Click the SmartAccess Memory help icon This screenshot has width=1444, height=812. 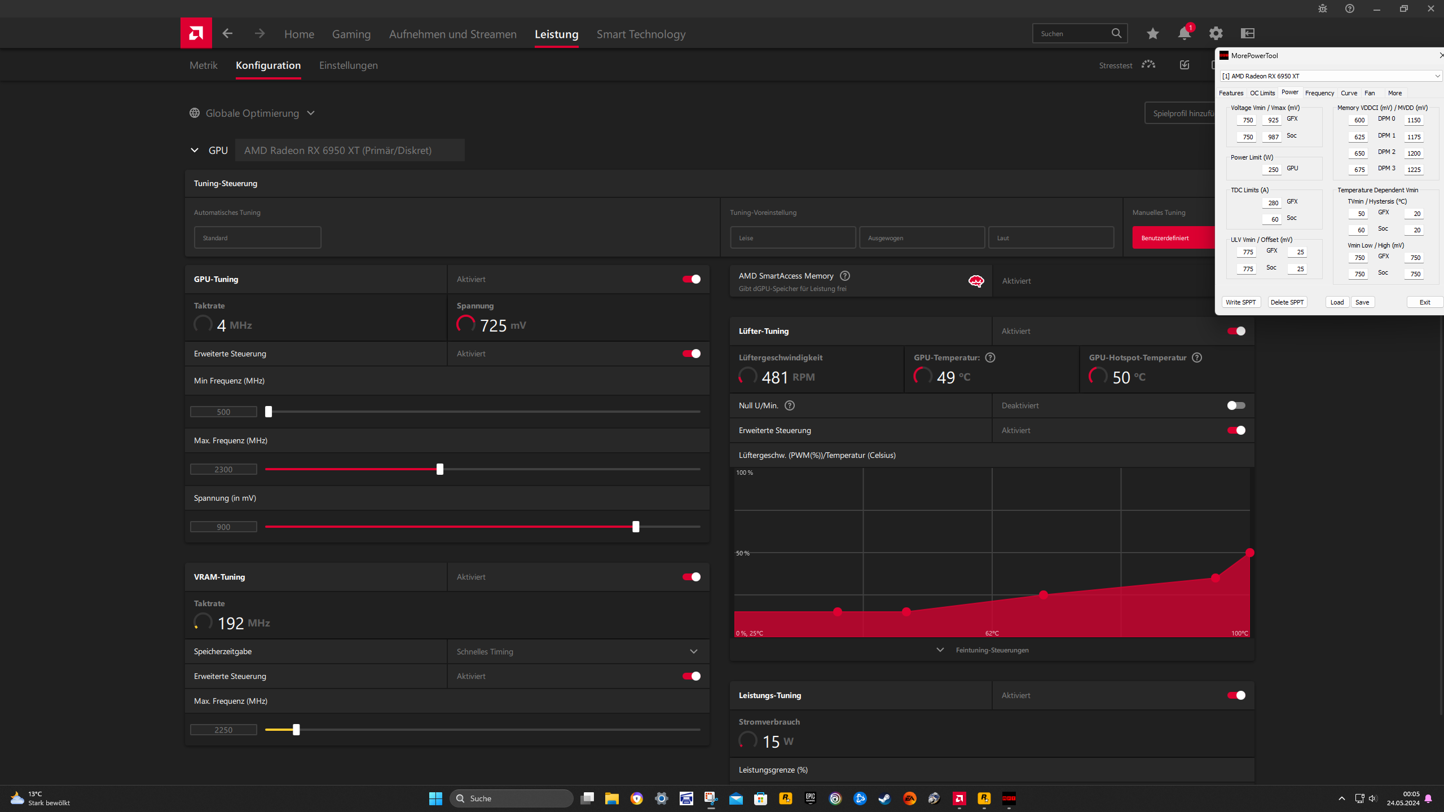click(x=844, y=276)
